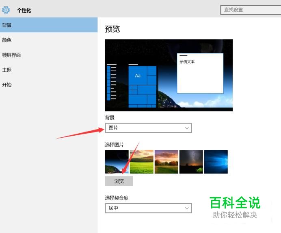The image size is (281, 233).
Task: Click the 预览 heading
Action: pyautogui.click(x=112, y=29)
